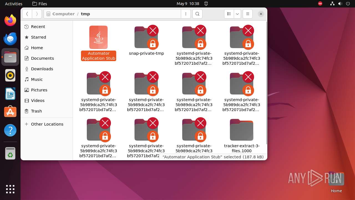The height and width of the screenshot is (200, 355).
Task: Open Music in the sidebar
Action: pos(47,79)
